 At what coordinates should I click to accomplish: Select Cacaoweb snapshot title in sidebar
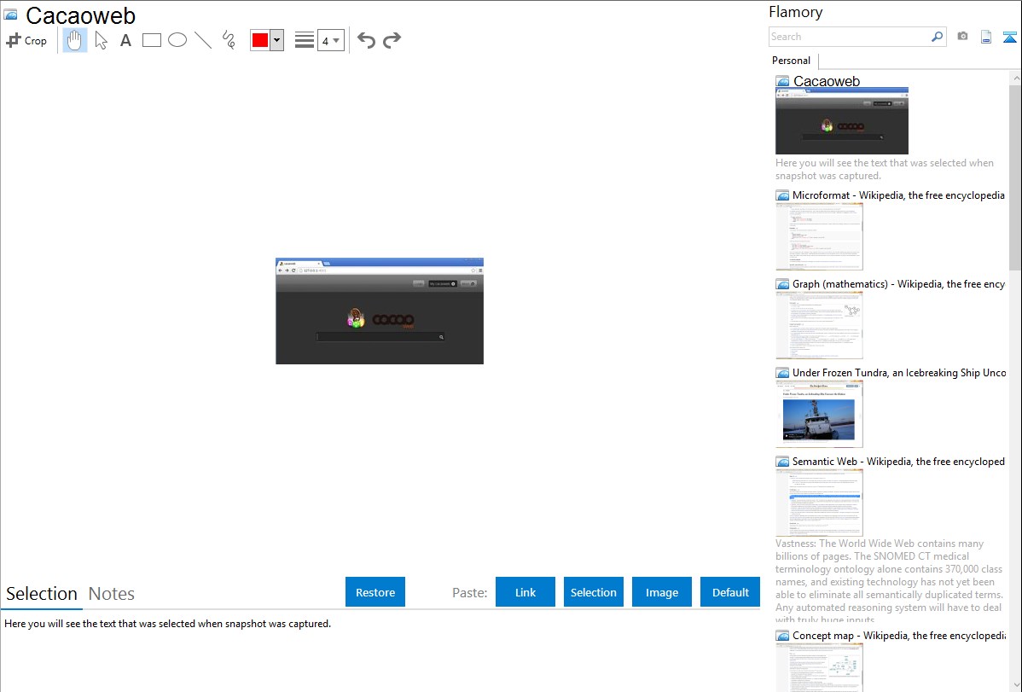[x=827, y=82]
